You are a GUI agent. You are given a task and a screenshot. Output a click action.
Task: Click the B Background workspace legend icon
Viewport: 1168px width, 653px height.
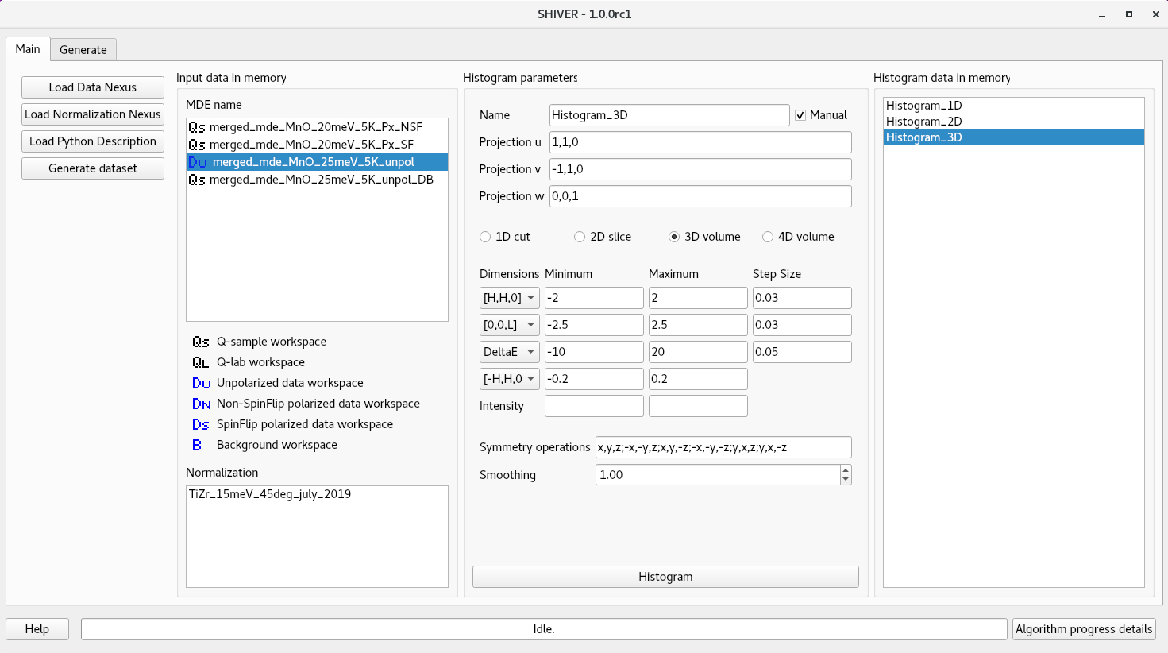197,445
